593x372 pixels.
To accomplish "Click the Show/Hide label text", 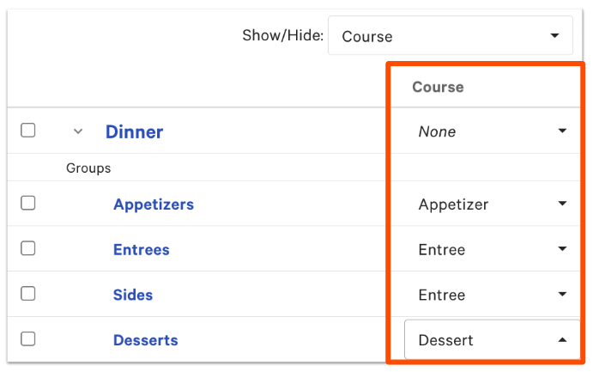I will [x=282, y=36].
